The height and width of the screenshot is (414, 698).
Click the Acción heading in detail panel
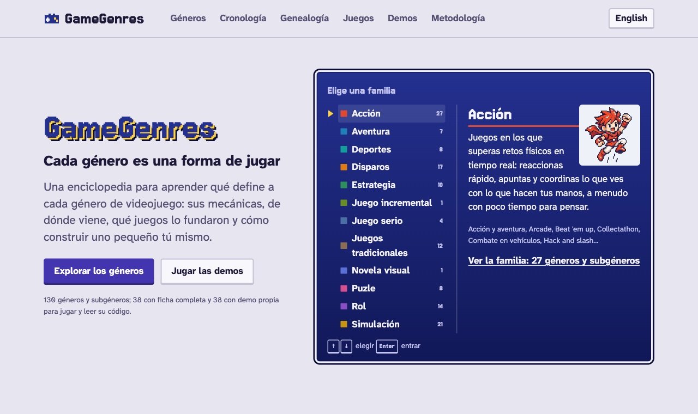pos(490,114)
